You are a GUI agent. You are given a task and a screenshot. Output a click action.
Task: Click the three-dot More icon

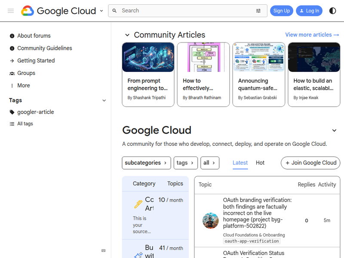click(12, 86)
